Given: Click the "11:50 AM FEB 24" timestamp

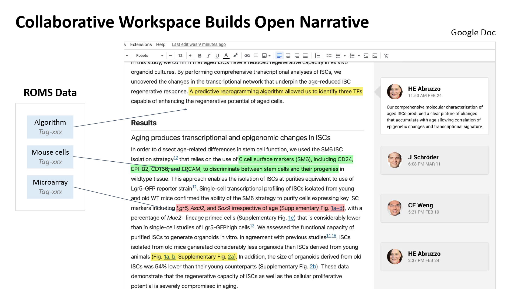Looking at the screenshot, I should [425, 96].
